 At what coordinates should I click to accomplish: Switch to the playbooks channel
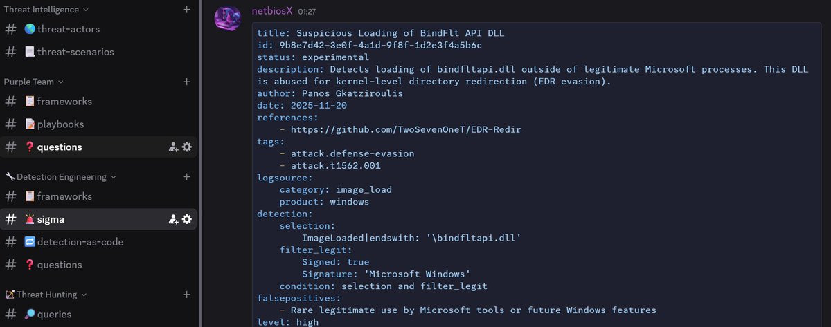60,124
